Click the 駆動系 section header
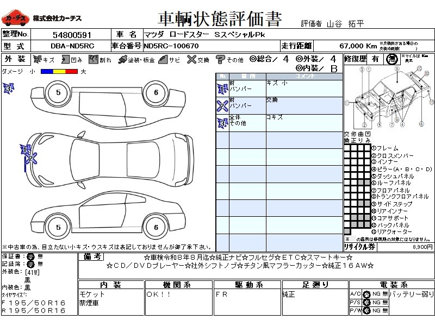 pyautogui.click(x=247, y=285)
